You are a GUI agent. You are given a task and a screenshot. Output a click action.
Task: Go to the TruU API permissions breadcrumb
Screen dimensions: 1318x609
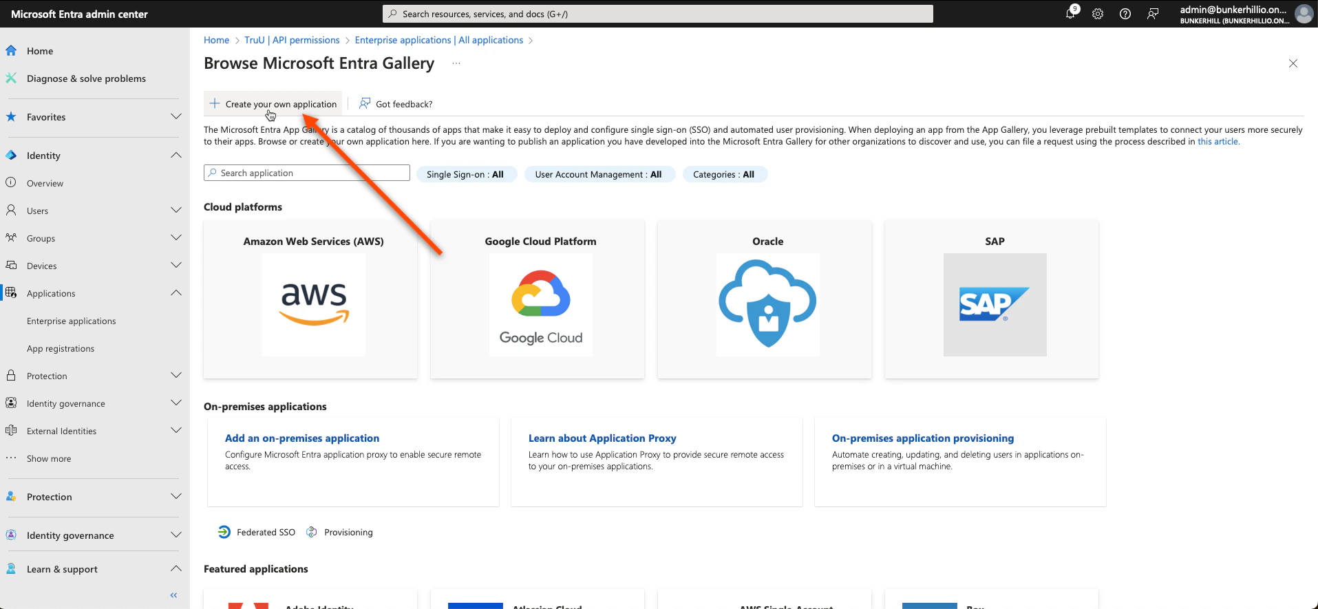click(x=292, y=40)
